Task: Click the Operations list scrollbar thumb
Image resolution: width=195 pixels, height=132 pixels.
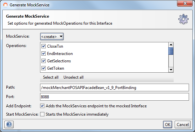Action: pos(171,51)
